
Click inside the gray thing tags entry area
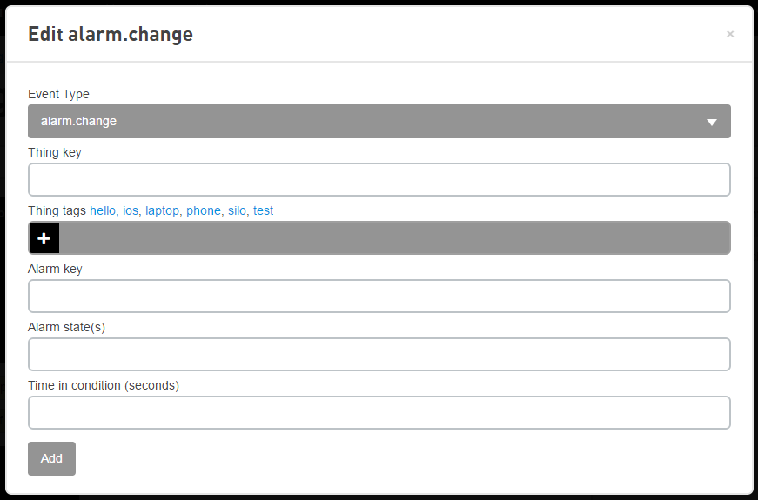[393, 238]
